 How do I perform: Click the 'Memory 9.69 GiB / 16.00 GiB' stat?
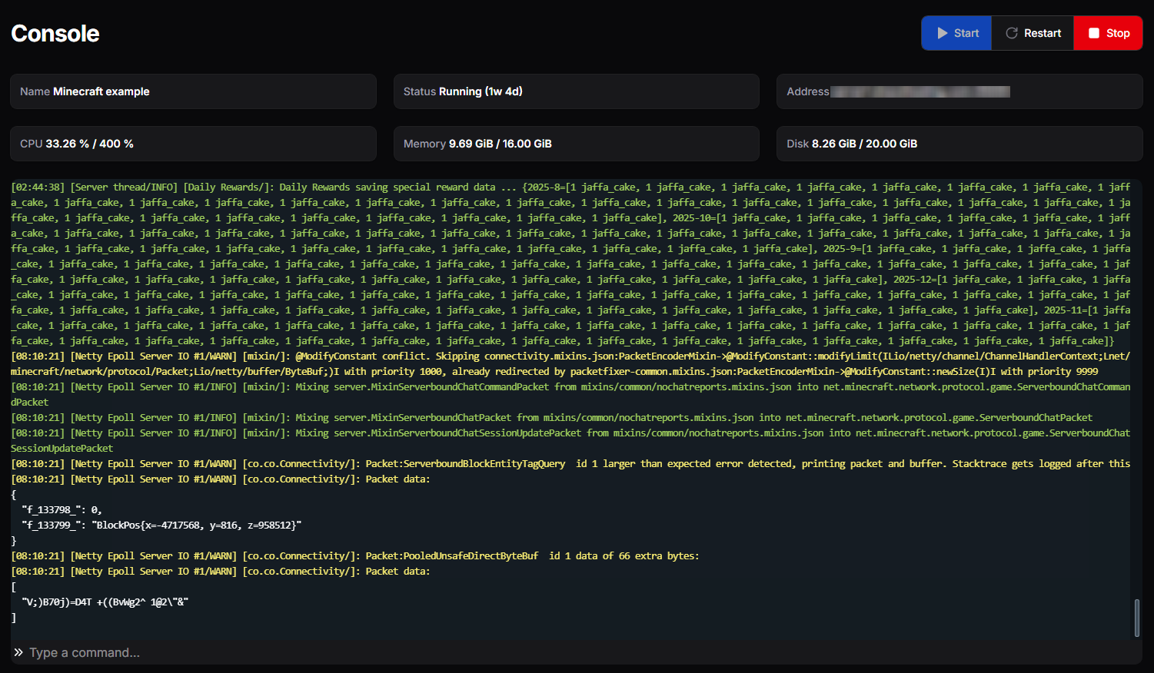click(x=577, y=144)
